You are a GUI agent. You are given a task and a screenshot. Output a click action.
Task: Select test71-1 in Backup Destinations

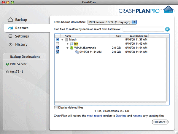click(17, 72)
